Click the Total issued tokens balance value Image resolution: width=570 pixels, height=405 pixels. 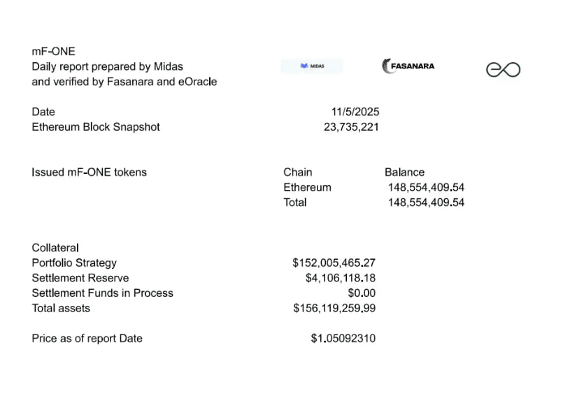click(x=426, y=202)
